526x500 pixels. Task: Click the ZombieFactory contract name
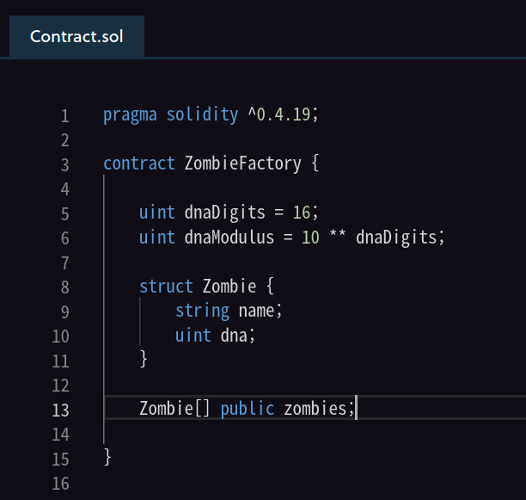242,164
